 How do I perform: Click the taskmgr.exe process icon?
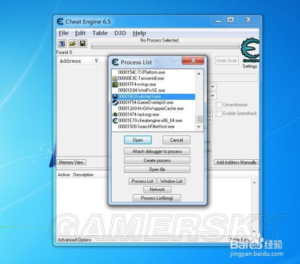[115, 115]
